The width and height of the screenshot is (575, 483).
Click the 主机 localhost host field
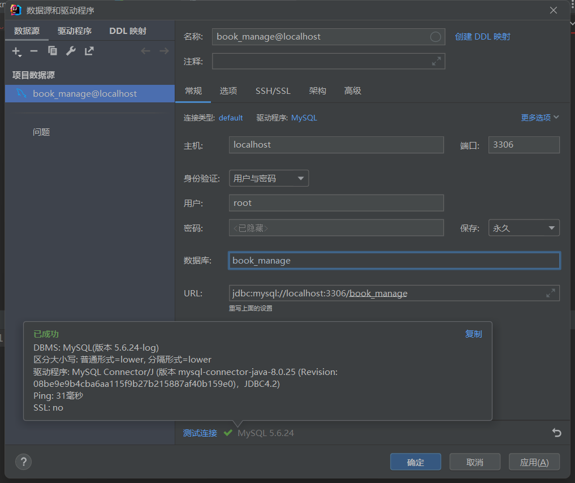[336, 144]
